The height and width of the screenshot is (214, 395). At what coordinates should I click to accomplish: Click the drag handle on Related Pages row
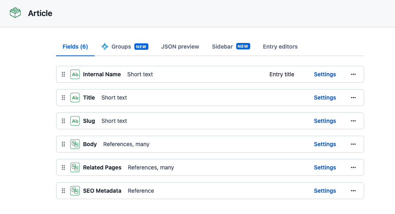[63, 167]
